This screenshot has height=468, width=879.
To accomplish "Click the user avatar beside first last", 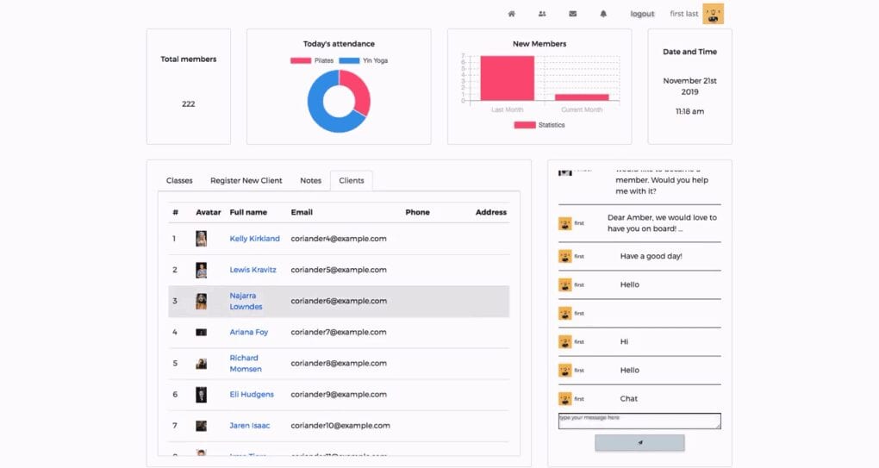I will [x=713, y=14].
